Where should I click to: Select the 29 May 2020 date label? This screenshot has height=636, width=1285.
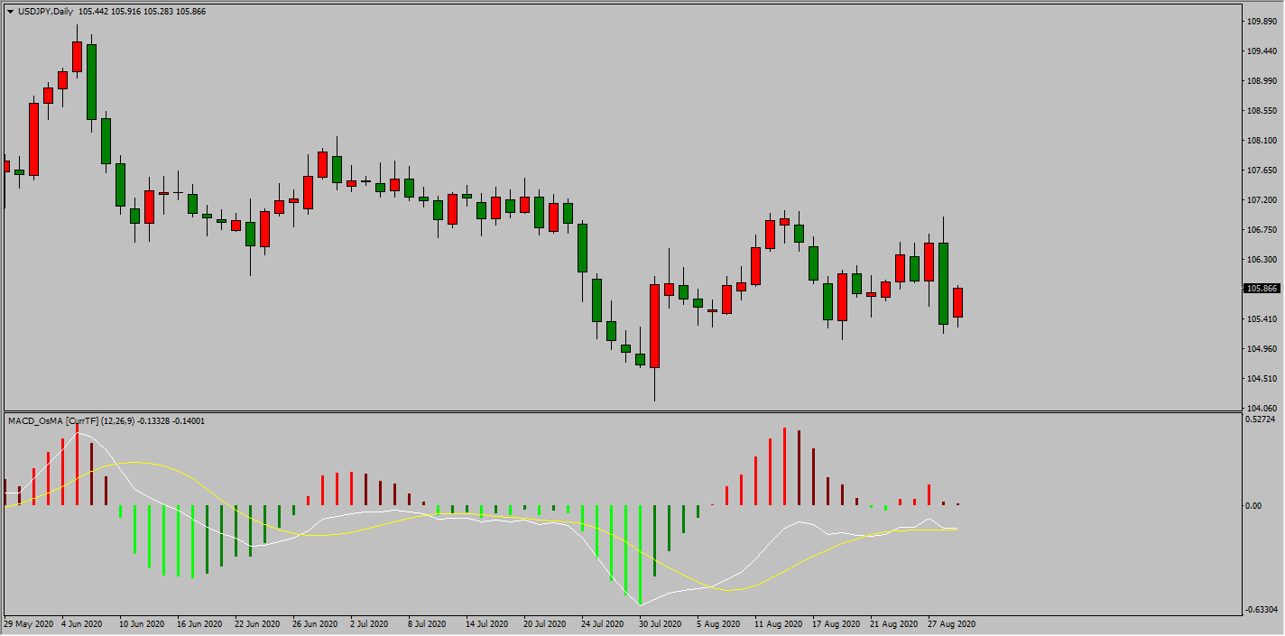[x=27, y=623]
